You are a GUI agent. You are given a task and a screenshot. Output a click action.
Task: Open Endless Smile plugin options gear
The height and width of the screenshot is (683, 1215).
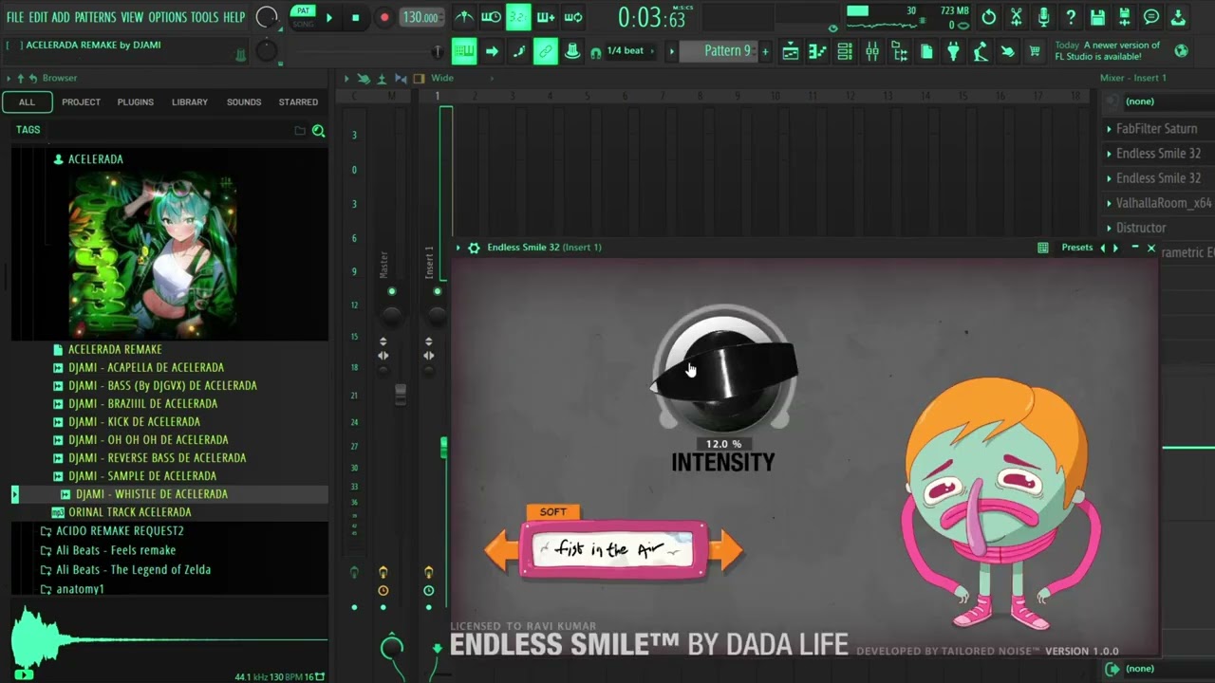(x=474, y=248)
